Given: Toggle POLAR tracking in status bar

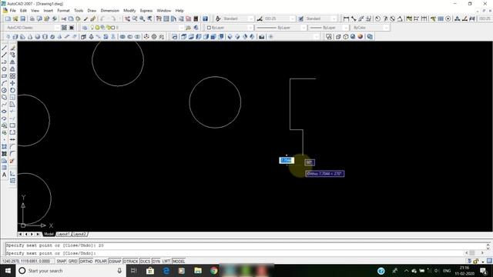Looking at the screenshot, I should 101,262.
